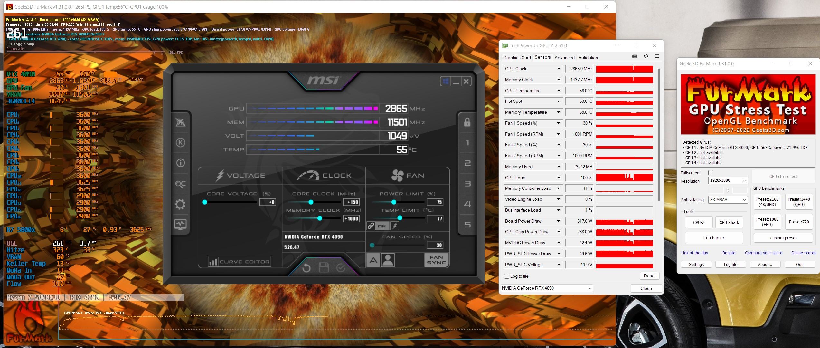Switch to Graphics Card tab

[517, 58]
